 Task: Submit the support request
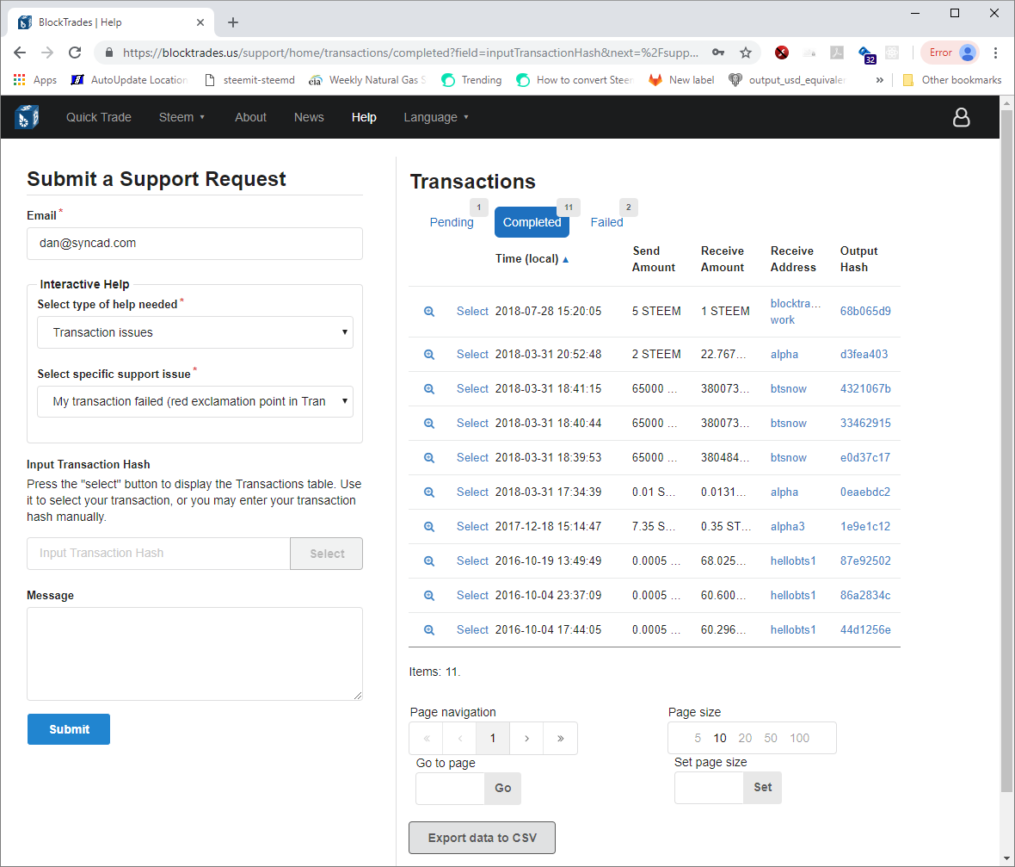(69, 729)
